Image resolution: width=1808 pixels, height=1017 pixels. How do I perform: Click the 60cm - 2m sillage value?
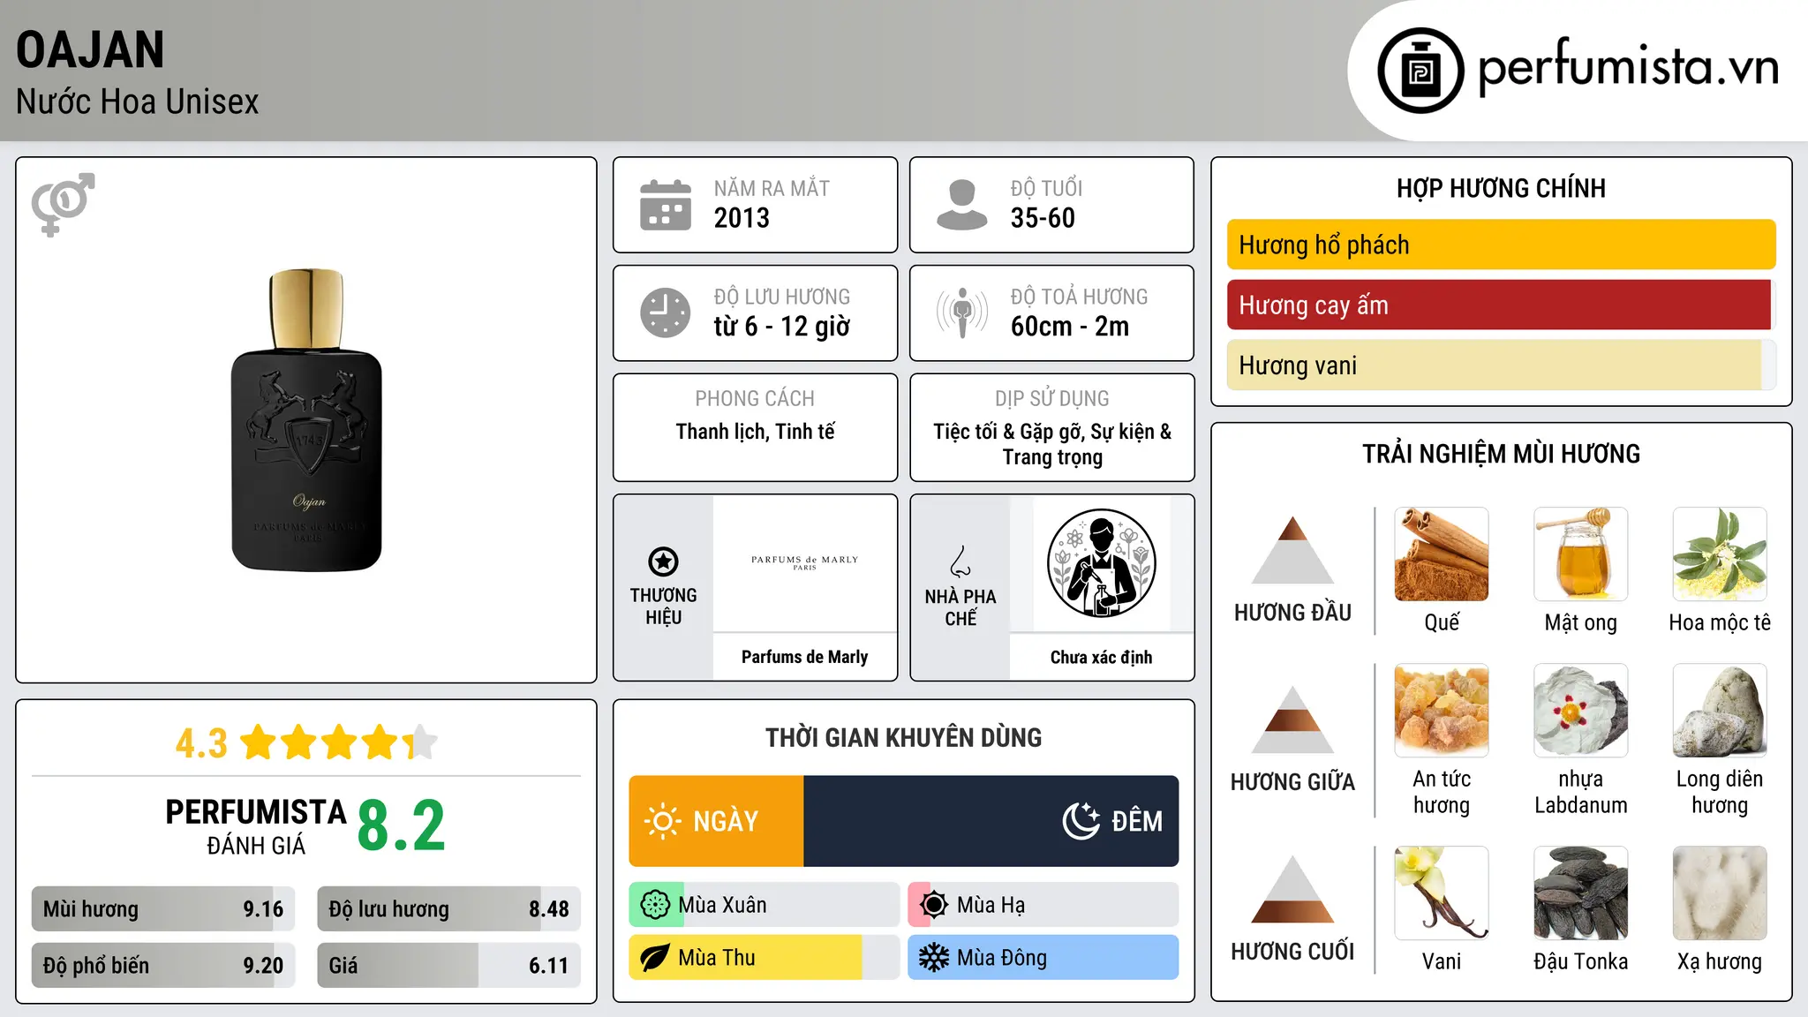(x=1070, y=327)
